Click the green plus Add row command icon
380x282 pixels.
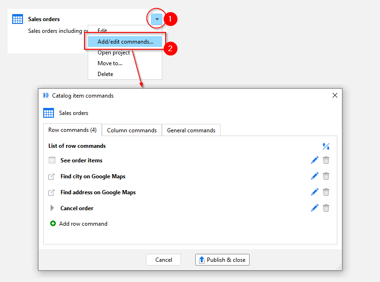click(x=53, y=223)
